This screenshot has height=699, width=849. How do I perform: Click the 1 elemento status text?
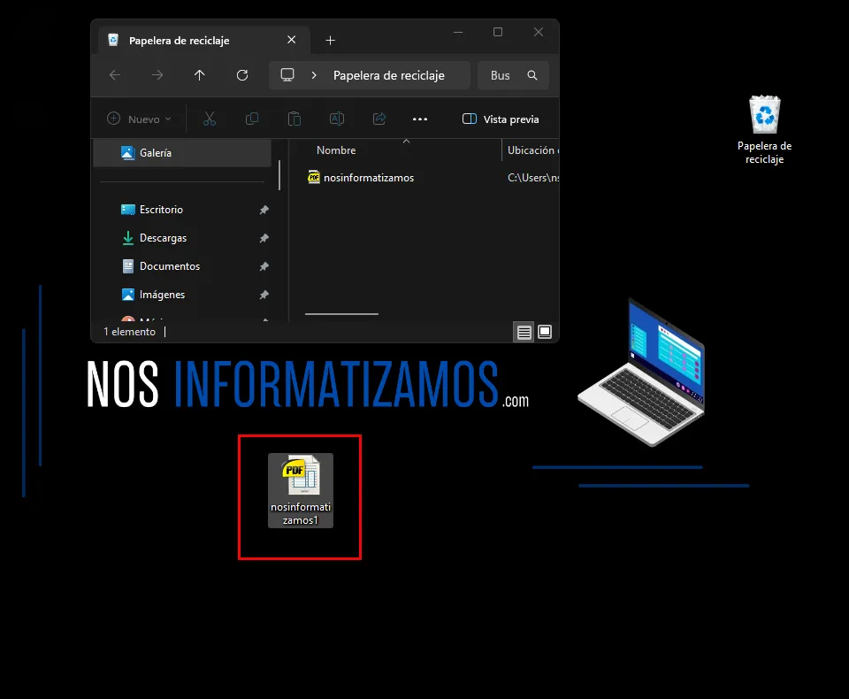129,332
